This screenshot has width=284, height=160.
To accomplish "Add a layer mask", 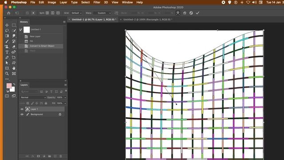I will point(39,156).
